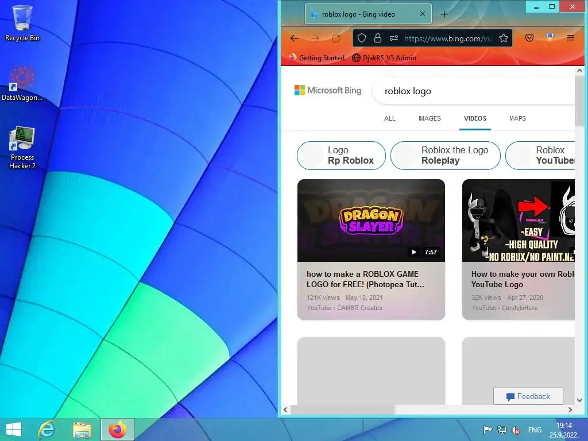This screenshot has width=588, height=441.
Task: Maximize the Firefox window
Action: [552, 7]
